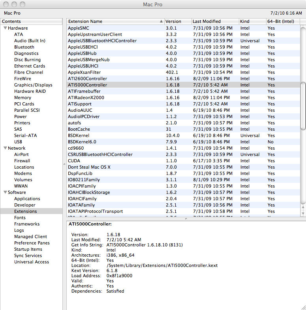Select Modems item
Screen dimensions: 306x310
tap(23, 173)
